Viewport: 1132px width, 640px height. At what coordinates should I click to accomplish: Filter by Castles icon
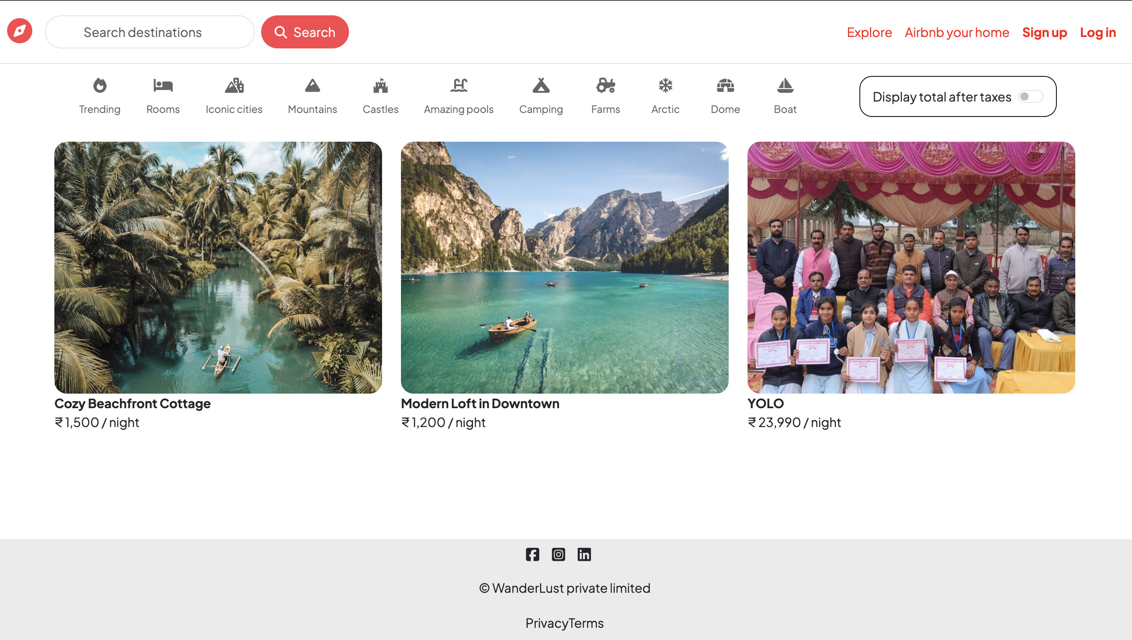coord(380,85)
